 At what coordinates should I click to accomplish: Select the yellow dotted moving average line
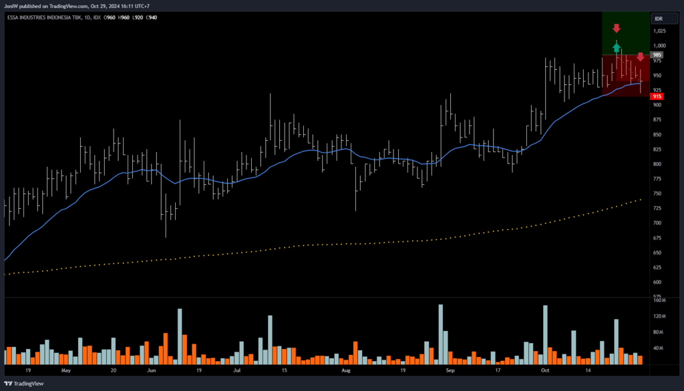pyautogui.click(x=401, y=241)
